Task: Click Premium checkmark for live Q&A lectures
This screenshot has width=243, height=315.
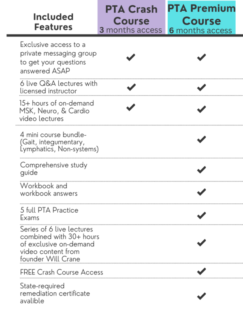Action: tap(201, 88)
